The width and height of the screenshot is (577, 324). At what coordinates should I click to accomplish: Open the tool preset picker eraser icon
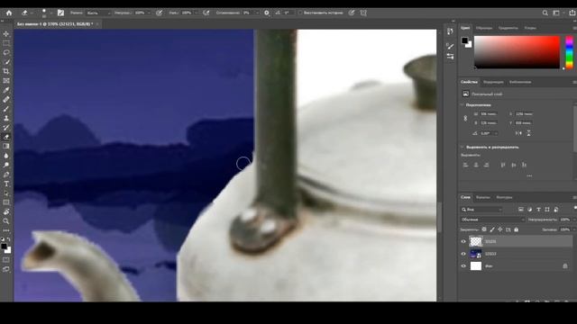26,13
